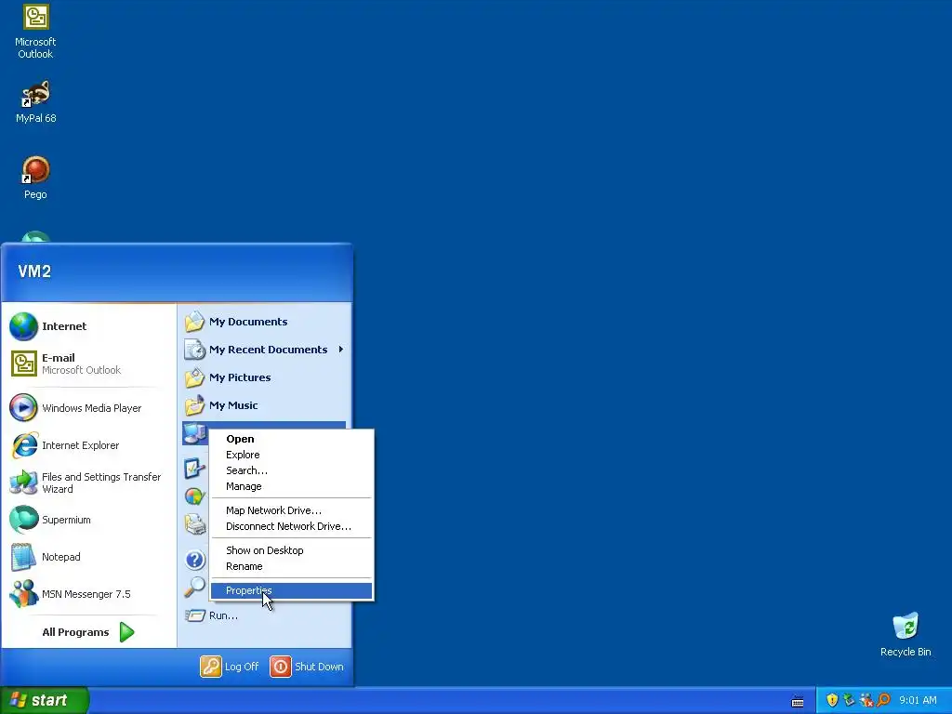Click the Start button
This screenshot has height=714, width=952.
pos(45,700)
